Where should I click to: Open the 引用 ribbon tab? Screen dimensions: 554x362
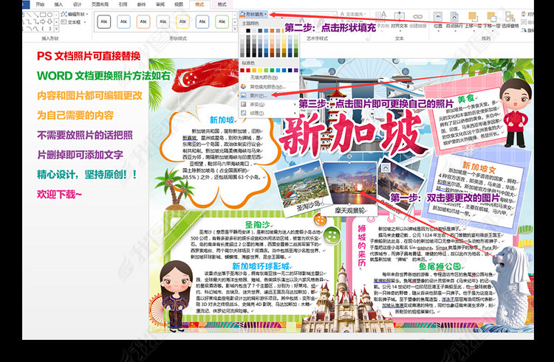click(x=123, y=4)
